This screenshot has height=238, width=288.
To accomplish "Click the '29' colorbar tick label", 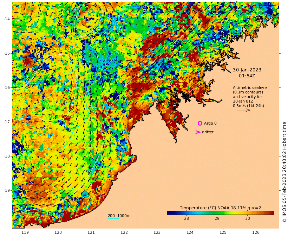I will (217, 218).
